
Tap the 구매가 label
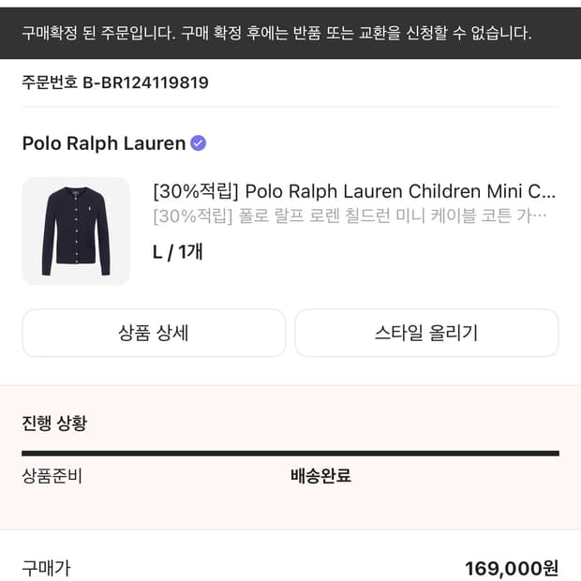(46, 568)
